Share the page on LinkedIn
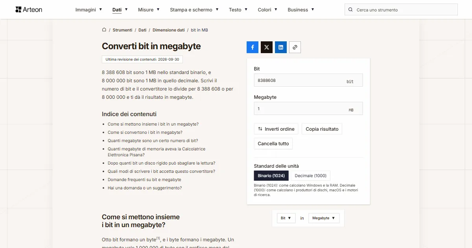Viewport: 472px width, 248px height. [281, 47]
